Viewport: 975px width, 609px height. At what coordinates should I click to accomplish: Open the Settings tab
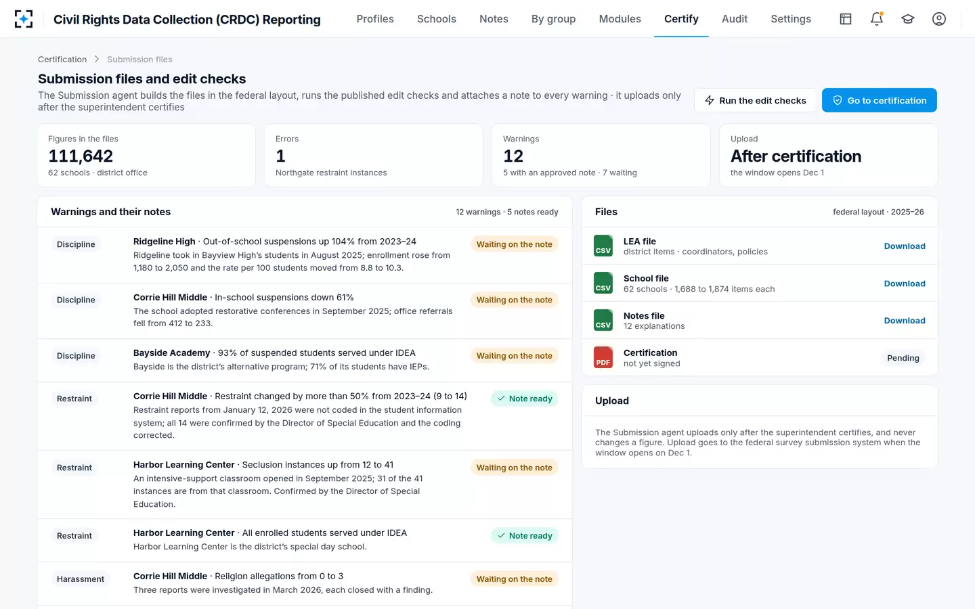tap(791, 19)
